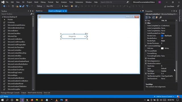
Task: Expand the ItemsAppearance property
Action: [x=146, y=61]
